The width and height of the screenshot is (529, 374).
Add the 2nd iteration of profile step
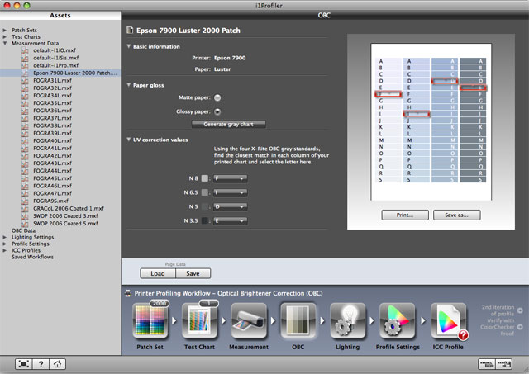[520, 310]
